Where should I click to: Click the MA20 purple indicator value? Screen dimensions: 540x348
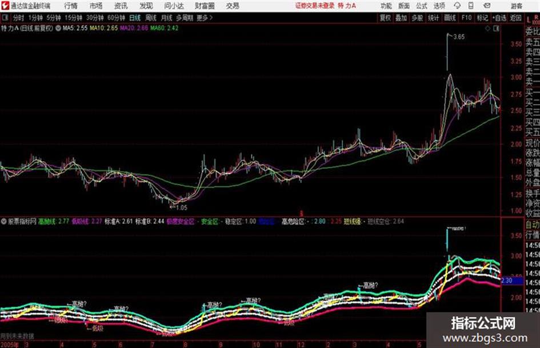(x=134, y=28)
